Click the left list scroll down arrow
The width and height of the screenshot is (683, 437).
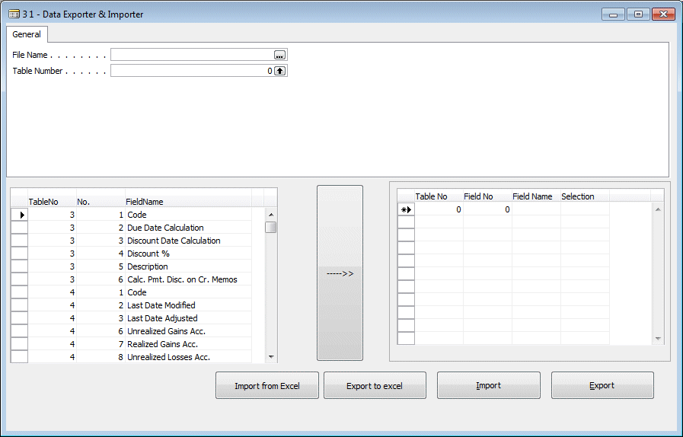pos(271,357)
